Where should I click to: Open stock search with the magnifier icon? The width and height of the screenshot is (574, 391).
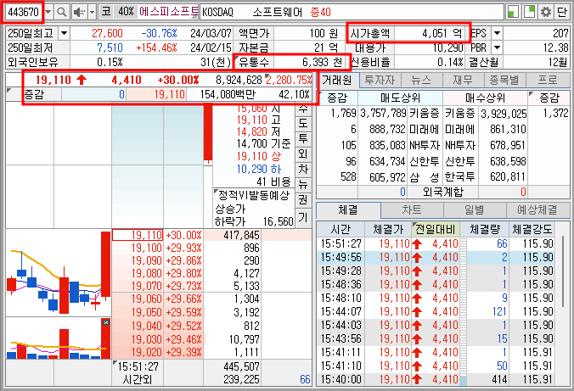click(x=62, y=12)
